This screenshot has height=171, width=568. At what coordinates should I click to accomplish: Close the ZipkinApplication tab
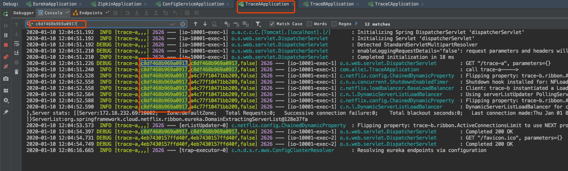[146, 4]
